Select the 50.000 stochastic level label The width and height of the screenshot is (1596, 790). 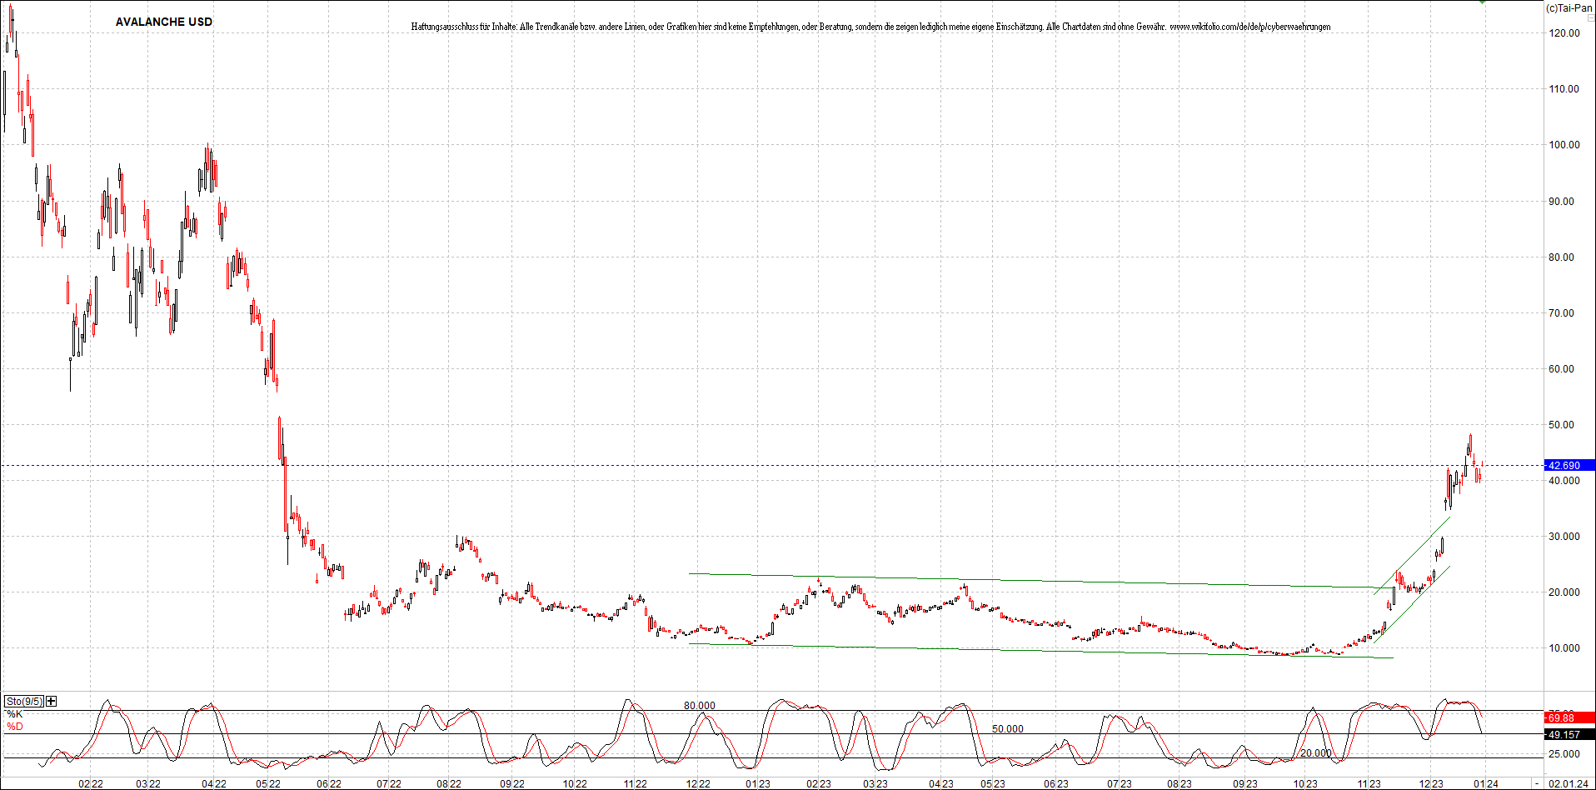1007,729
